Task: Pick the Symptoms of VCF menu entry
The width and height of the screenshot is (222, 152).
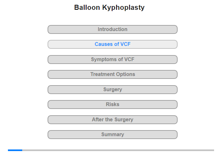Action: tap(112, 60)
